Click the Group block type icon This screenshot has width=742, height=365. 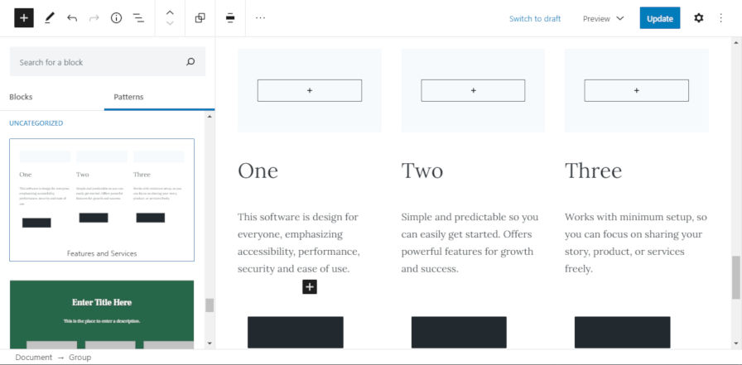[x=200, y=18]
